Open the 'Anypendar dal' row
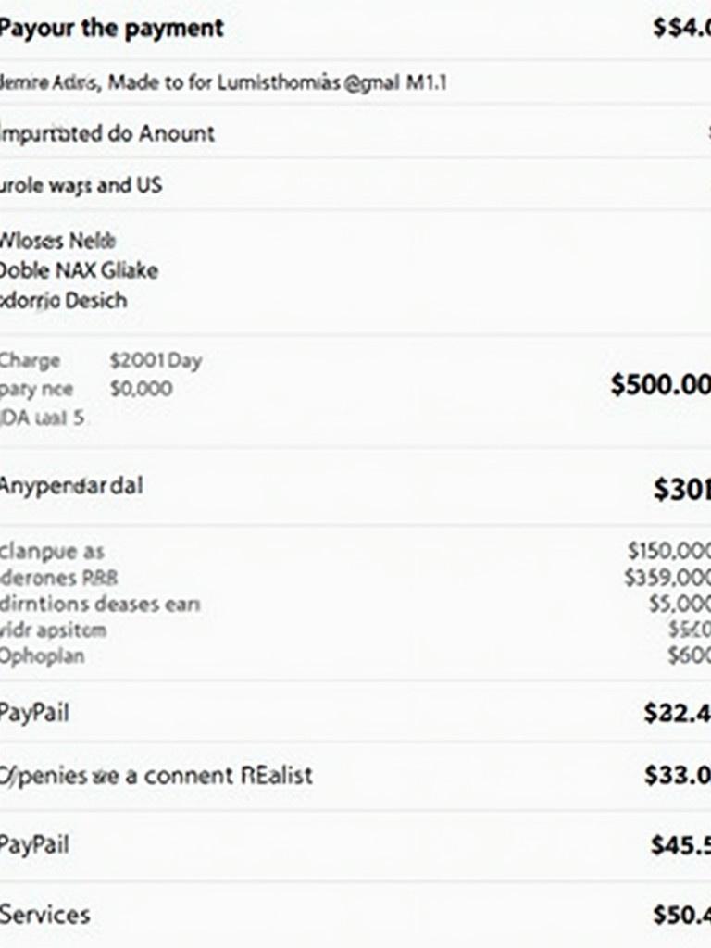The height and width of the screenshot is (948, 711). pos(355,487)
